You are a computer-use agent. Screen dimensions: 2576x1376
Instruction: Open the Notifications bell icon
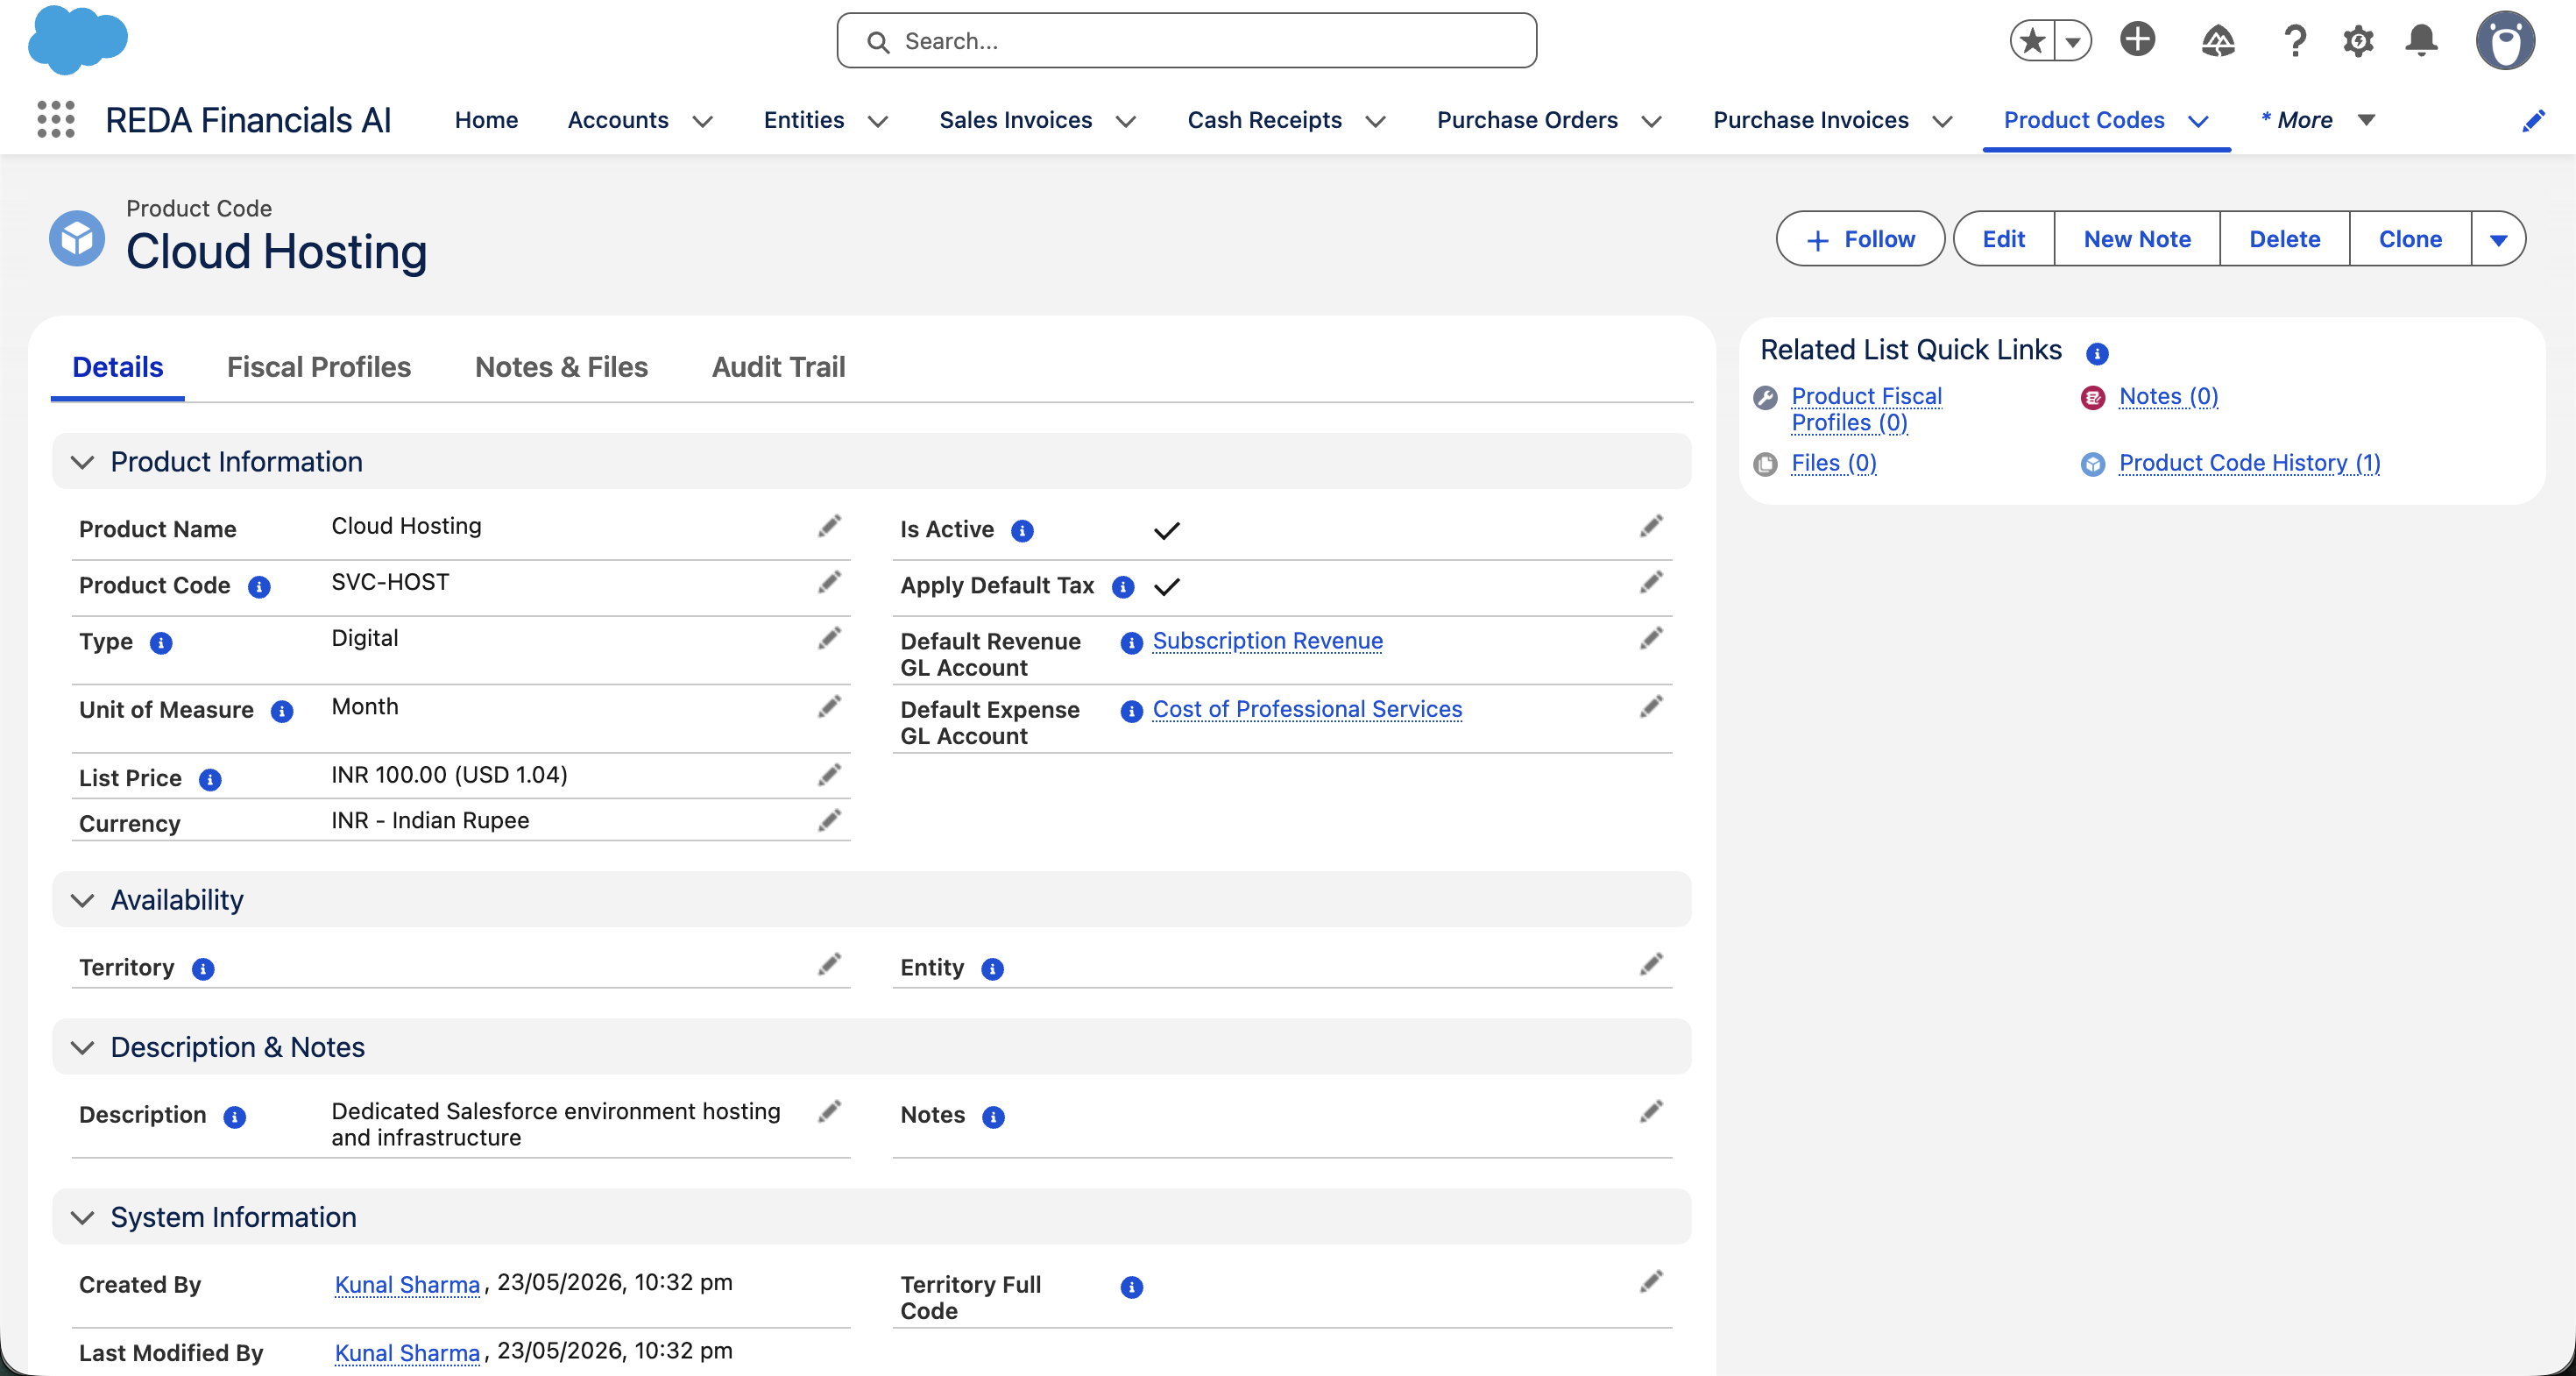point(2421,41)
